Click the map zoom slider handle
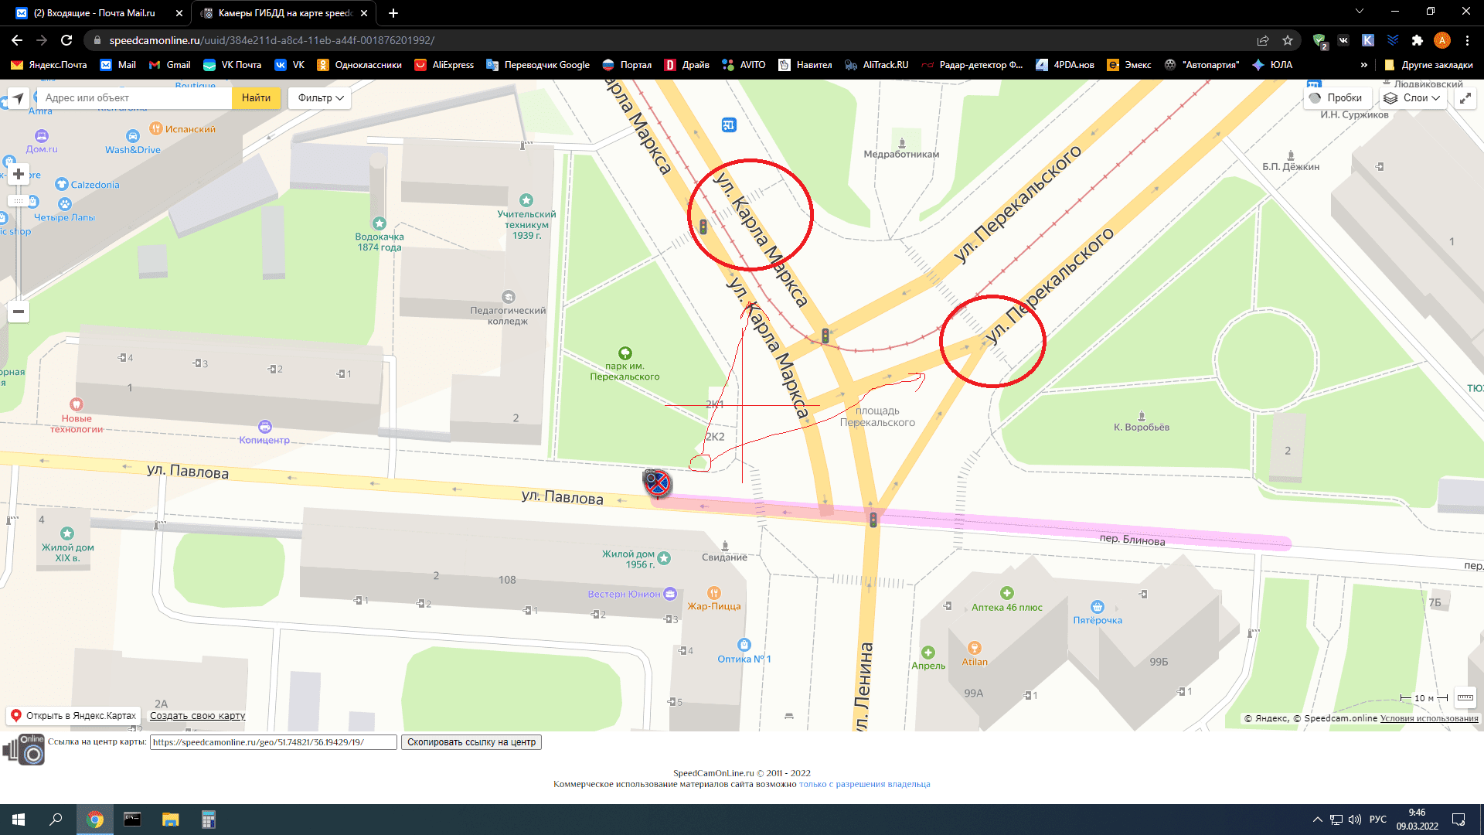The height and width of the screenshot is (835, 1484). [x=19, y=201]
